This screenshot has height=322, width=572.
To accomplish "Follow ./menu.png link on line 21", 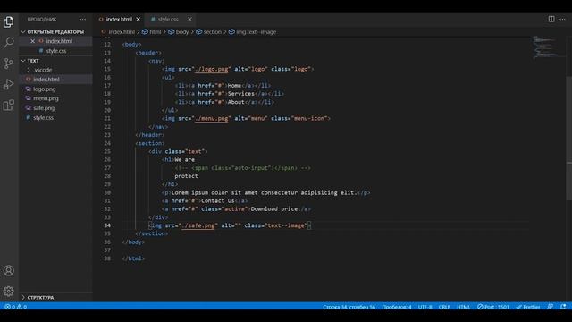I will tap(212, 118).
